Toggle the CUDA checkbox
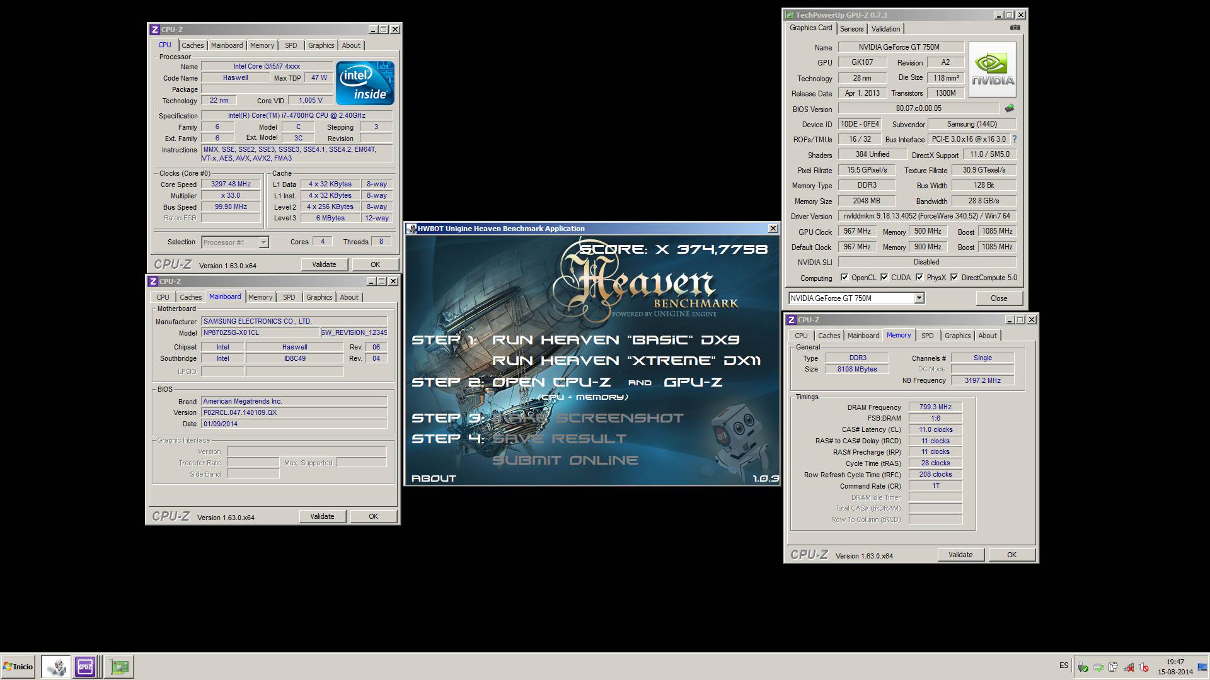The image size is (1210, 680). [x=884, y=278]
